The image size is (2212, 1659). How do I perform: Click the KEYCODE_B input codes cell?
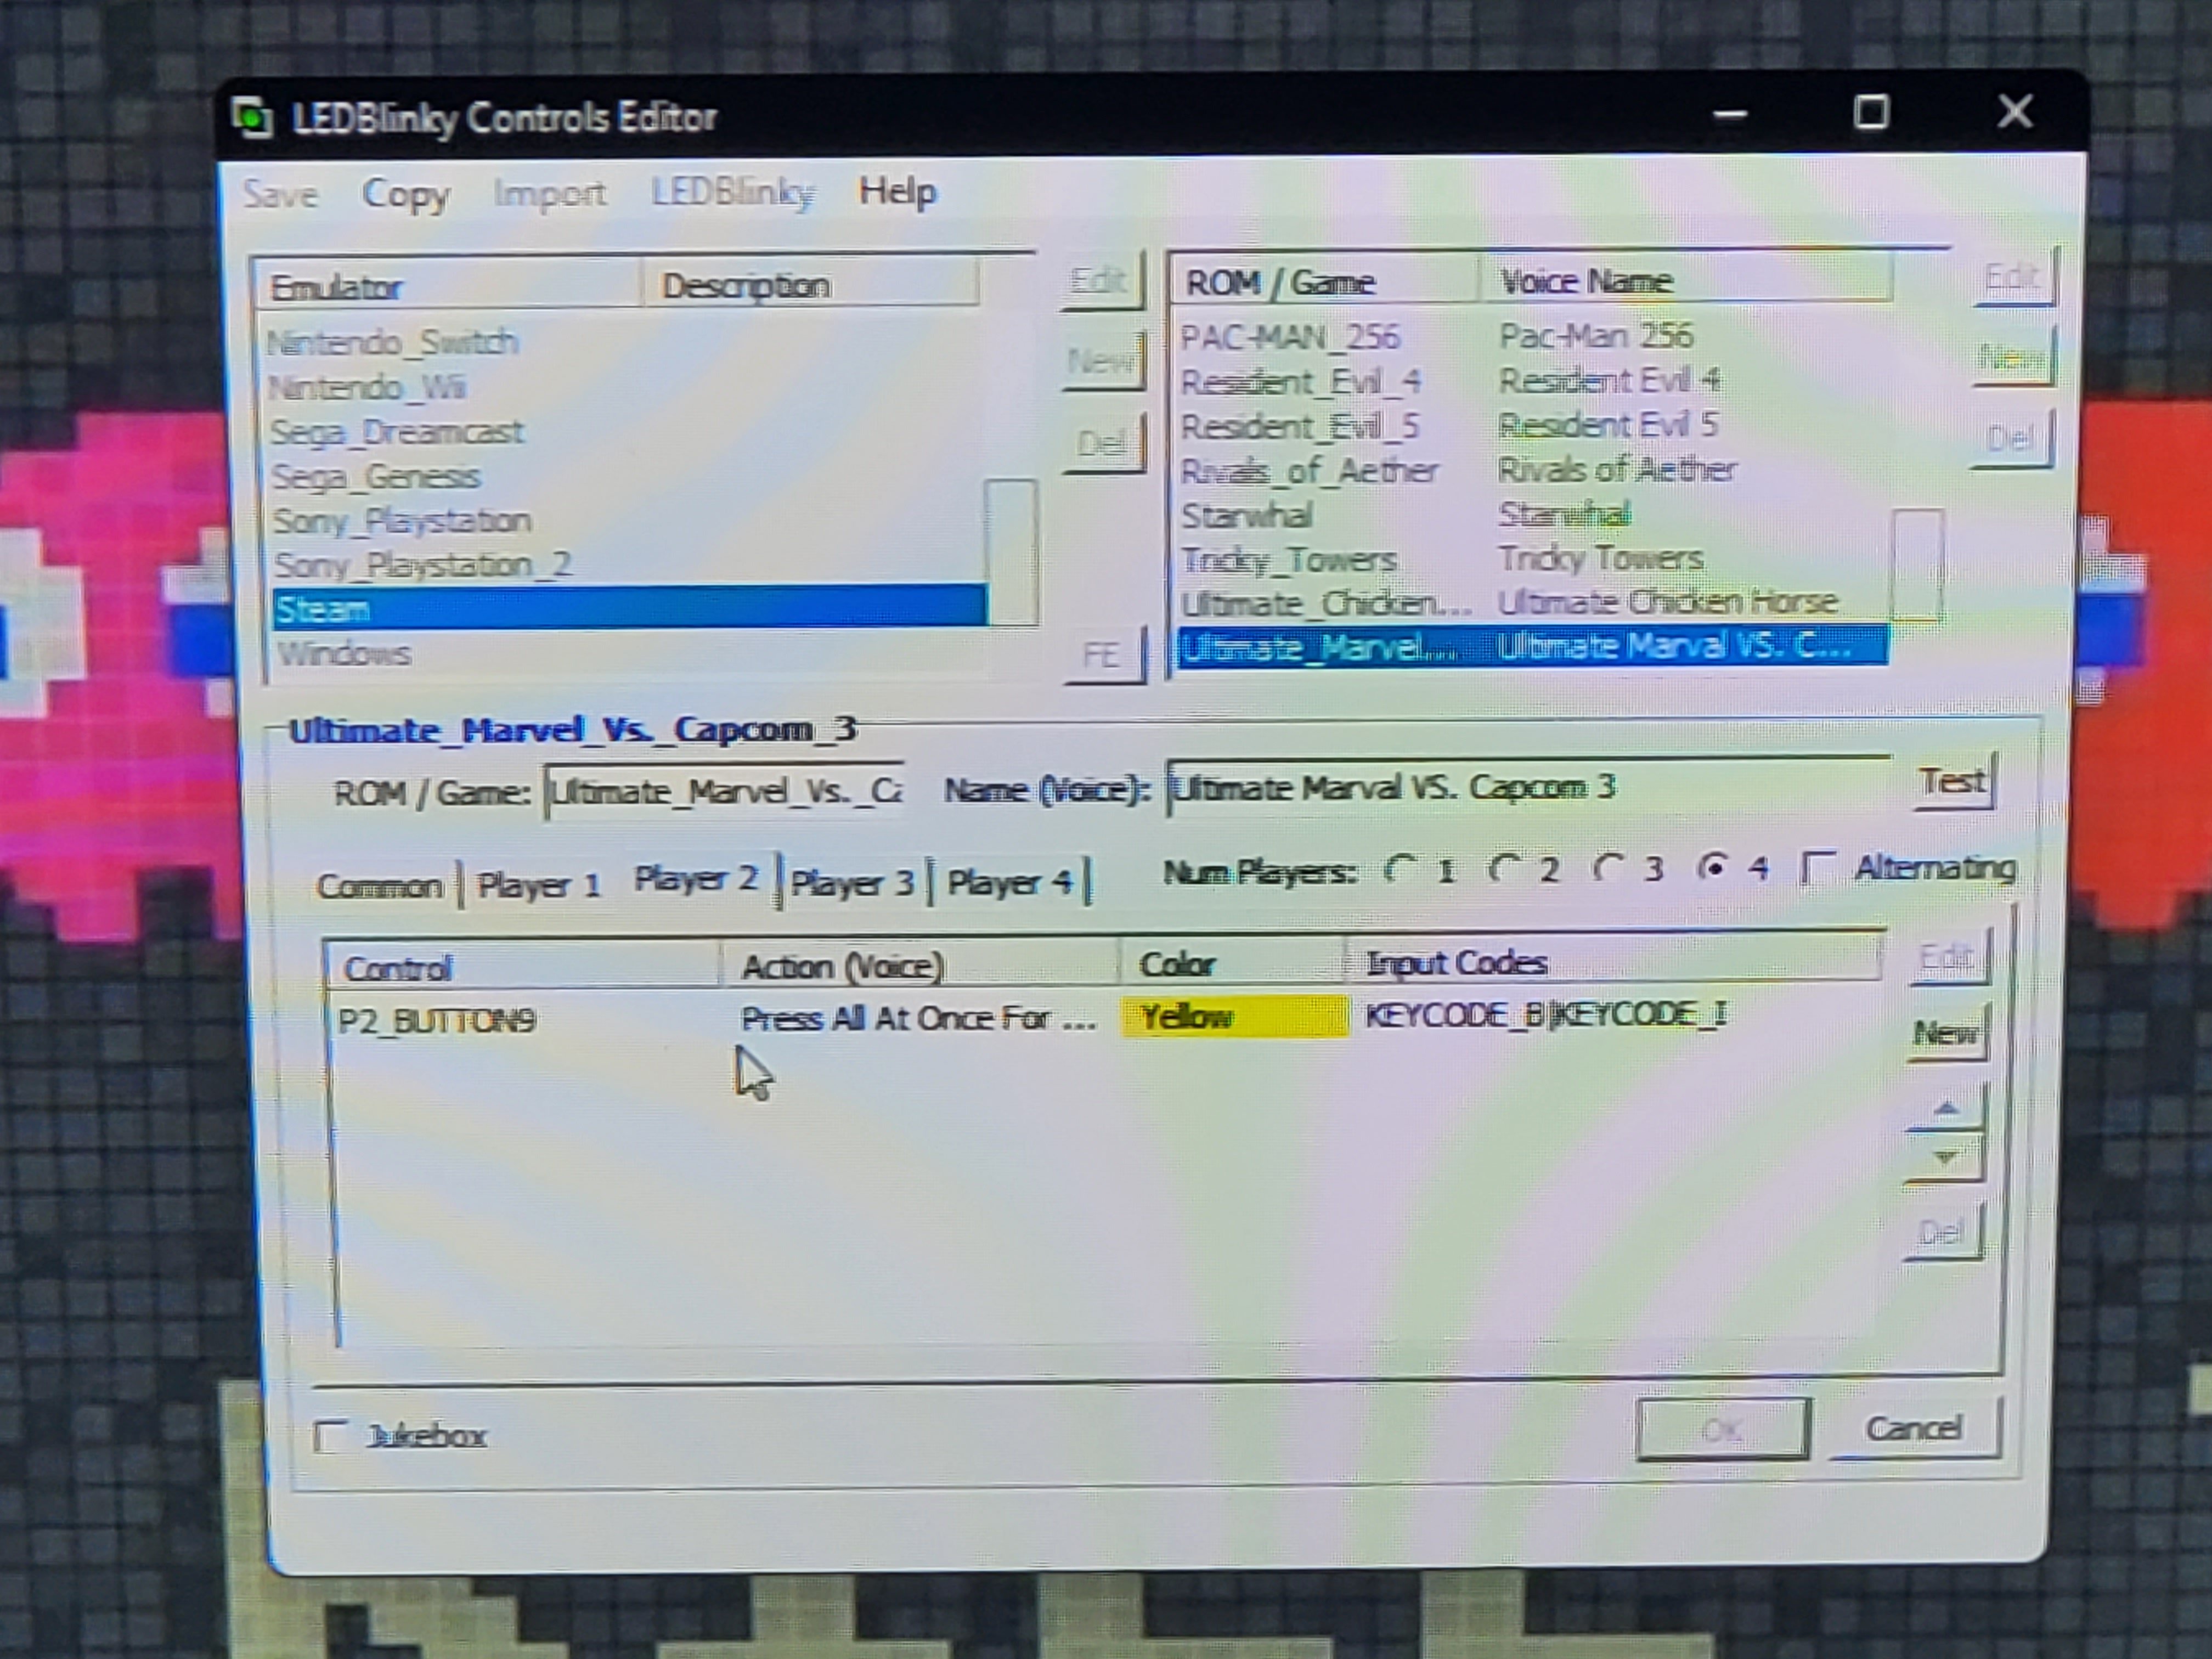(1546, 1014)
